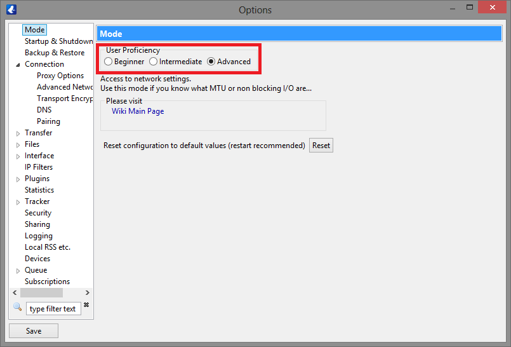Click the magnifier icon beside filter box
This screenshot has width=511, height=347.
(x=17, y=308)
